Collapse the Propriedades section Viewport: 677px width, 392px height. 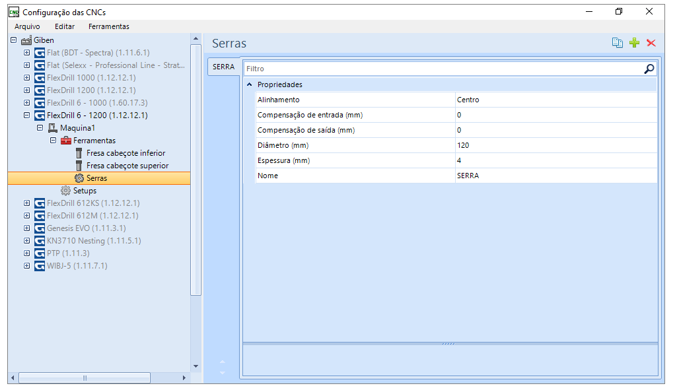[250, 84]
